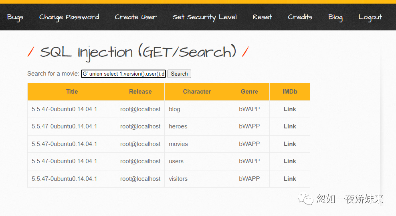Viewport: 396px width, 216px height.
Task: Click the Release column header
Action: [x=140, y=92]
